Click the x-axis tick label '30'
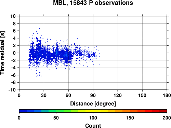This screenshot has height=128, width=171. [44, 95]
